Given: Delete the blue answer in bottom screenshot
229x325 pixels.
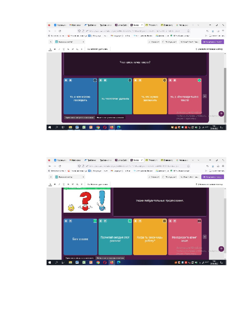Looking at the screenshot, I should point(66,221).
